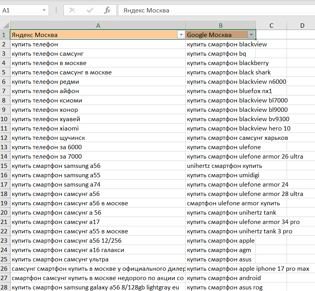The width and height of the screenshot is (315, 291).
Task: Click the Insert Function fx icon
Action: (107, 10)
